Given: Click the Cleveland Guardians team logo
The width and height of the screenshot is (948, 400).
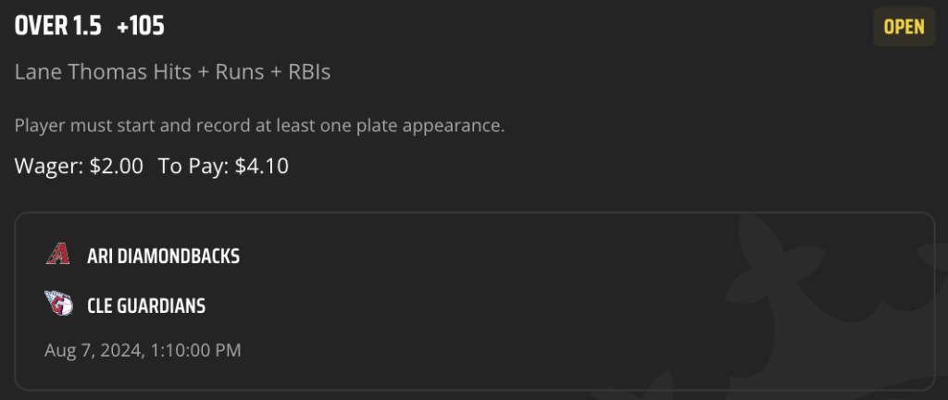Looking at the screenshot, I should click(x=58, y=304).
